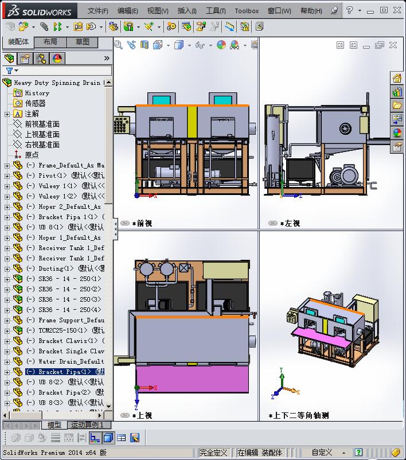Expand the Pivot<1> component node
Screen dimensions: 406x460
pyautogui.click(x=7, y=176)
